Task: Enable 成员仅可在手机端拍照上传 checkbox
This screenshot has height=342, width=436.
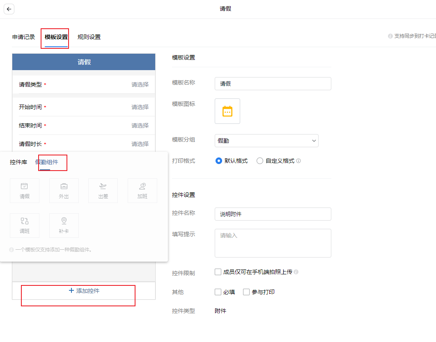Action: [x=218, y=272]
